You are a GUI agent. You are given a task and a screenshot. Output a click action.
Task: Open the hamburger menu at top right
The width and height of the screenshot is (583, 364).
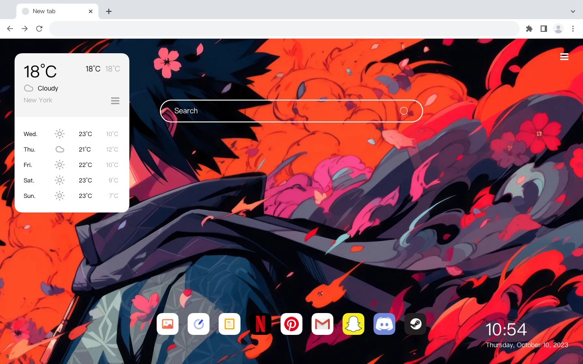click(564, 56)
